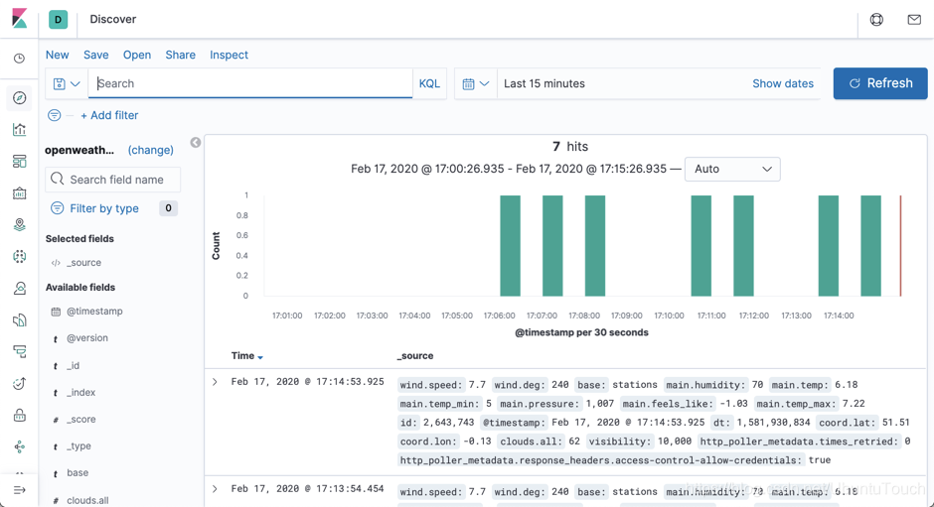
Task: Open Dashboard icon in sidebar
Action: (20, 162)
